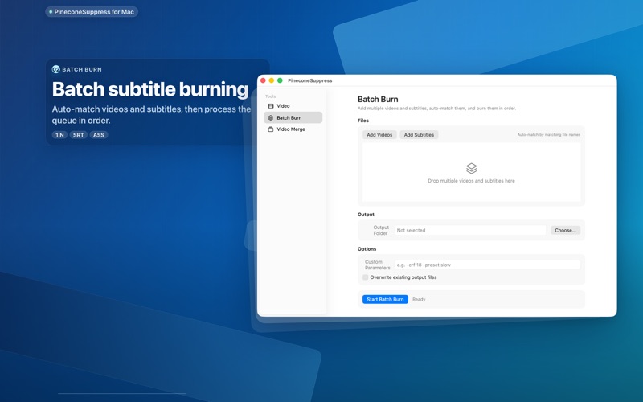Click the PineconeSuppress window title
643x402 pixels.
point(310,81)
